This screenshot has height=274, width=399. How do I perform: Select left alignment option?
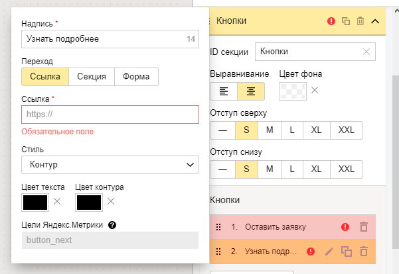point(223,91)
